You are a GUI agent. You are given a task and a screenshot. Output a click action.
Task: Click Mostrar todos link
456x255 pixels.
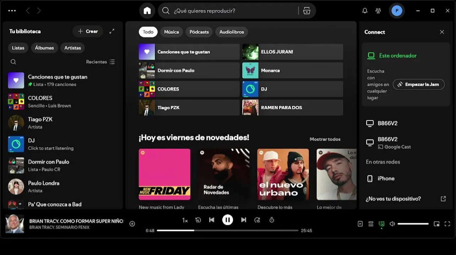(x=325, y=139)
